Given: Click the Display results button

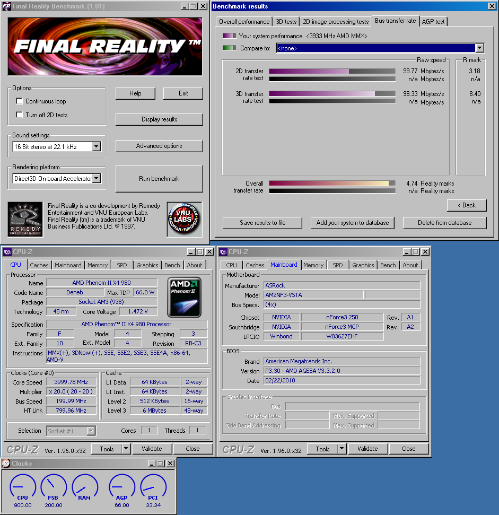Looking at the screenshot, I should [x=159, y=119].
